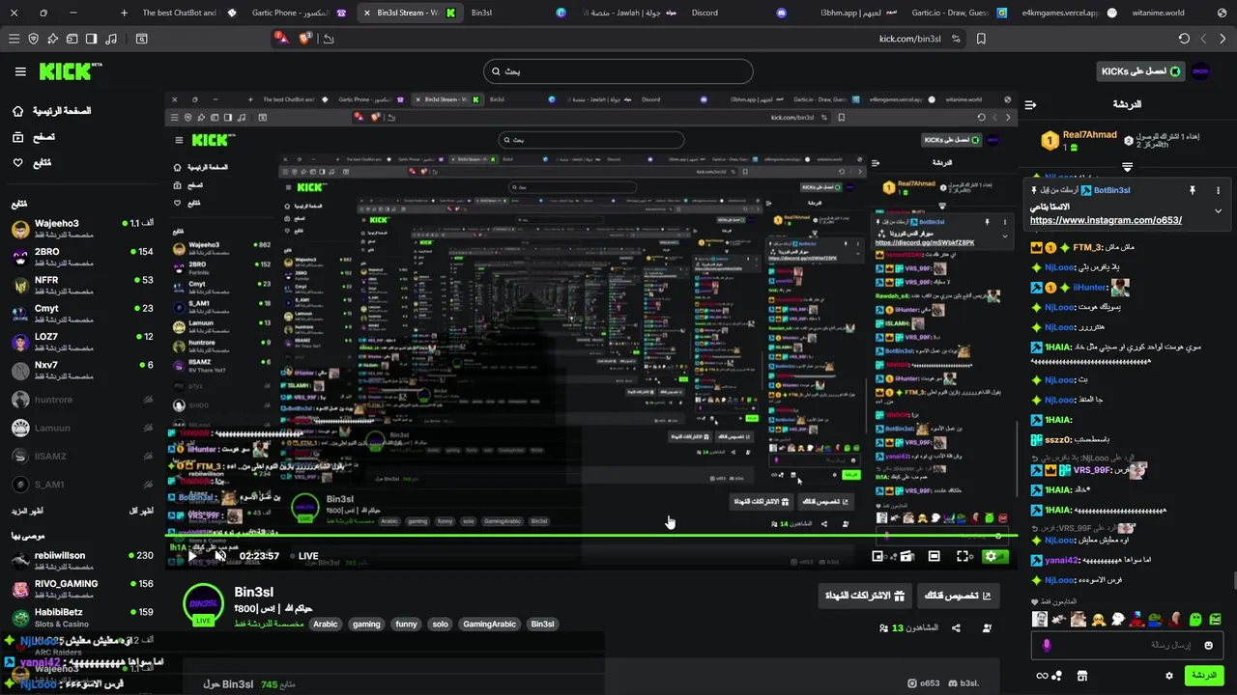
Task: Click the pin icon on pinned message
Action: (1193, 190)
